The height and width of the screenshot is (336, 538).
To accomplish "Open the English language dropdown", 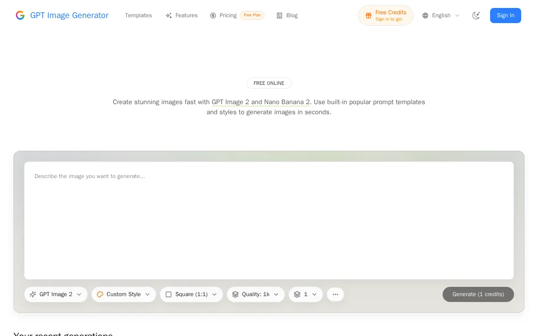I will 441,16.
